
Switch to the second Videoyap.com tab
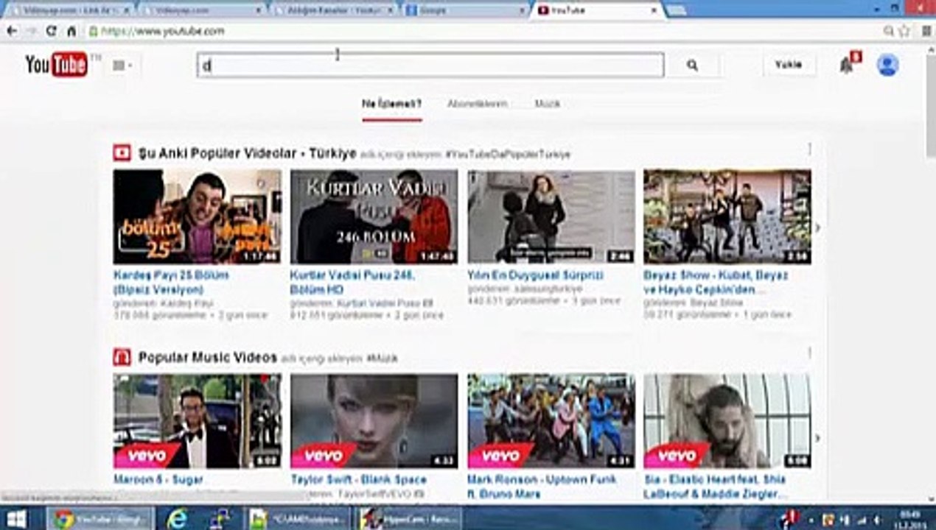click(200, 10)
